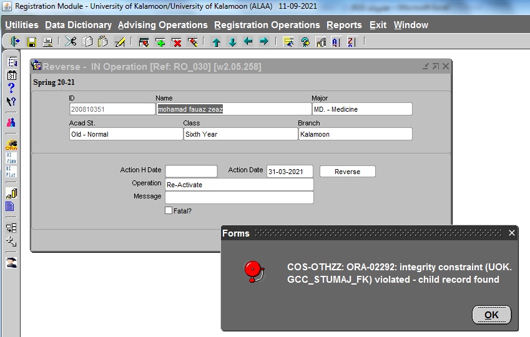Click the Save (floppy disk) toolbar icon
The height and width of the screenshot is (337, 530).
(31, 42)
